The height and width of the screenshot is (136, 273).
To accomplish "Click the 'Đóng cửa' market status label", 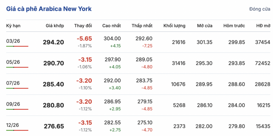I will (260, 9).
